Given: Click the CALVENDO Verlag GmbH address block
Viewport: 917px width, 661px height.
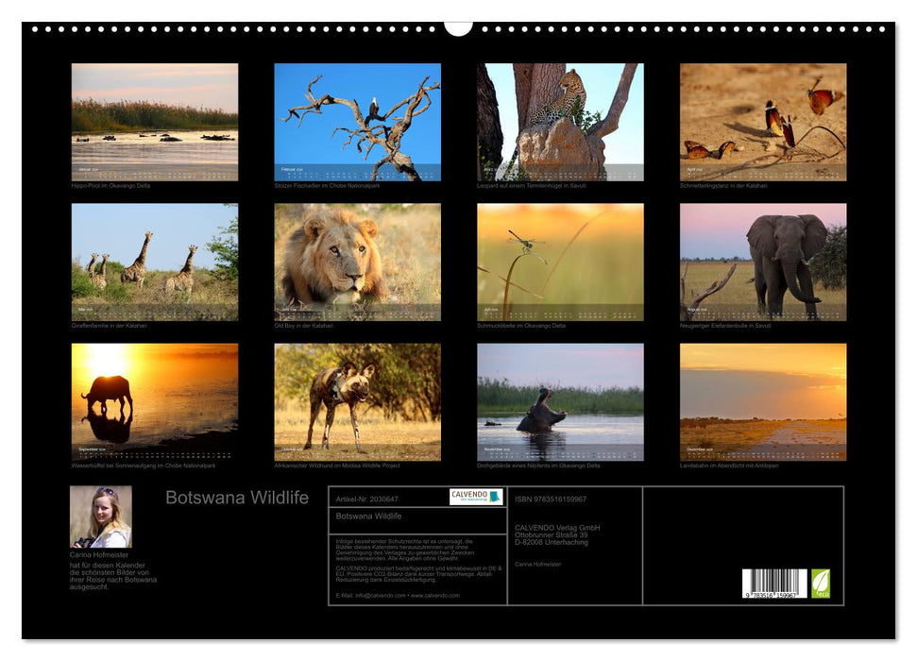Looking at the screenshot, I should [555, 534].
